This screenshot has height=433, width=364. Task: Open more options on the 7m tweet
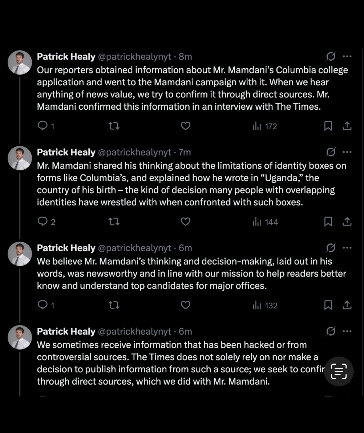pos(347,152)
